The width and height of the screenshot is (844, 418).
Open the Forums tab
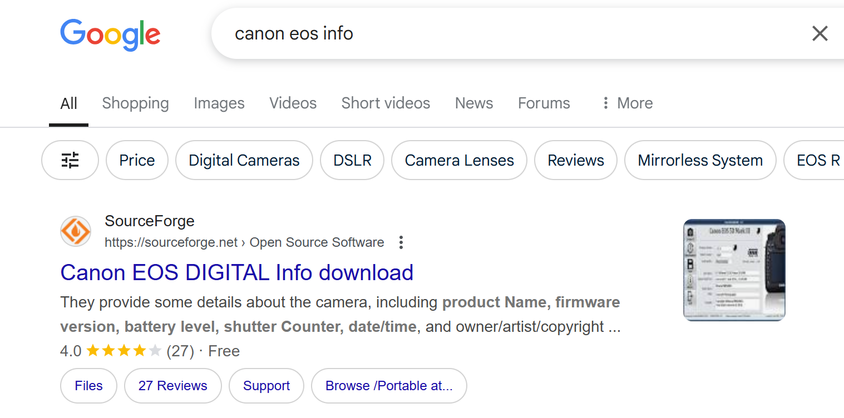coord(544,103)
